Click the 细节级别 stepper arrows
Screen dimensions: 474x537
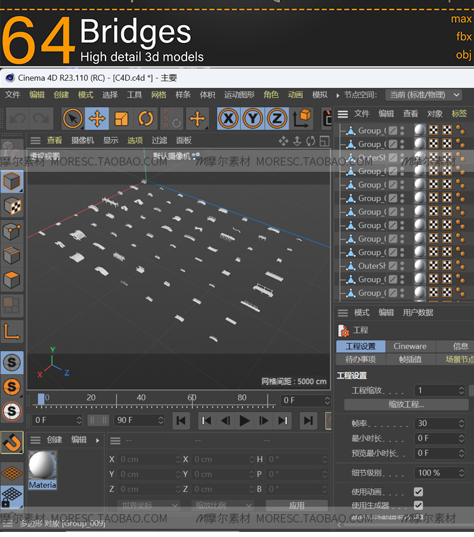(x=461, y=473)
